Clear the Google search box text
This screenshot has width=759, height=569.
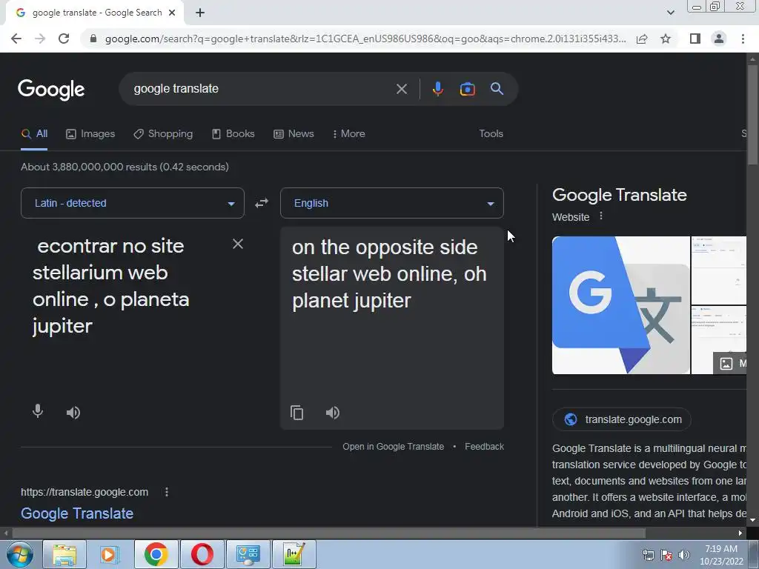(x=401, y=89)
